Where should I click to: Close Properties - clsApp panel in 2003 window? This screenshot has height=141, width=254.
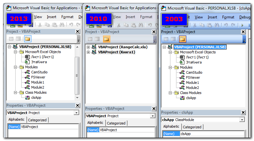tap(243, 112)
